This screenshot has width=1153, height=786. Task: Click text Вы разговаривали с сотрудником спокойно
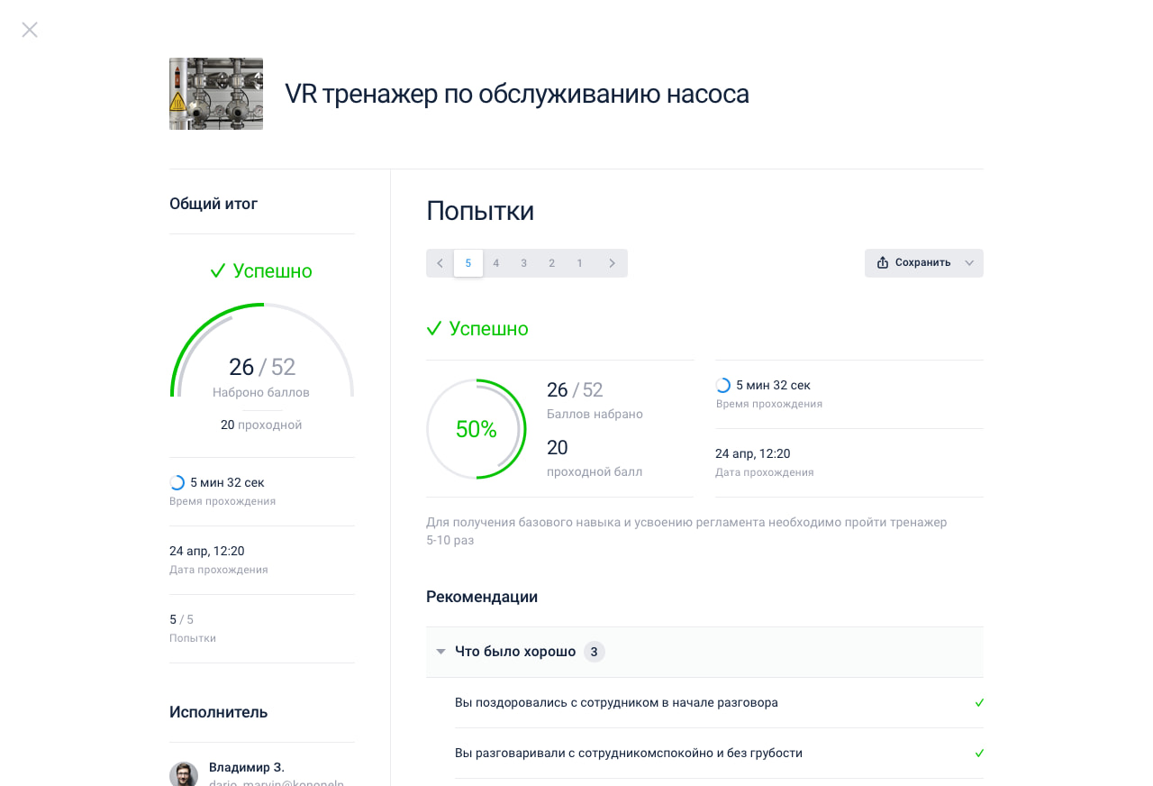tap(629, 753)
